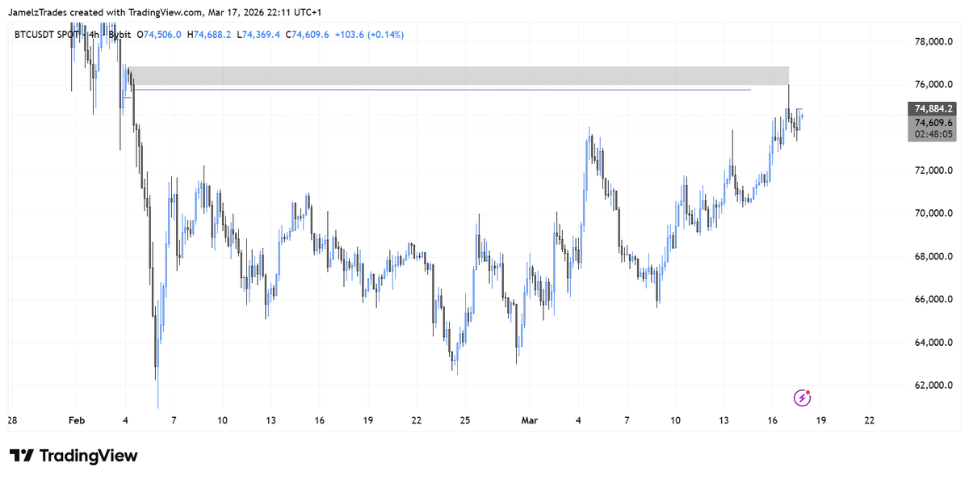This screenshot has height=480, width=969.
Task: Click the 64,000.0 price axis label
Action: [932, 343]
